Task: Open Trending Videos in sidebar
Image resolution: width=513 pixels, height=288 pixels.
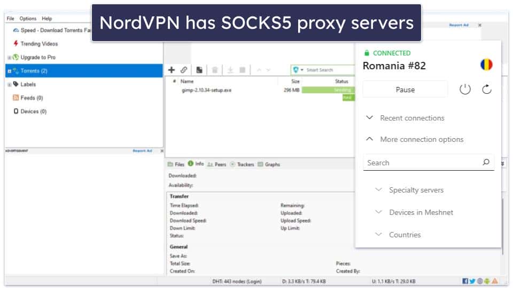Action: (36, 43)
